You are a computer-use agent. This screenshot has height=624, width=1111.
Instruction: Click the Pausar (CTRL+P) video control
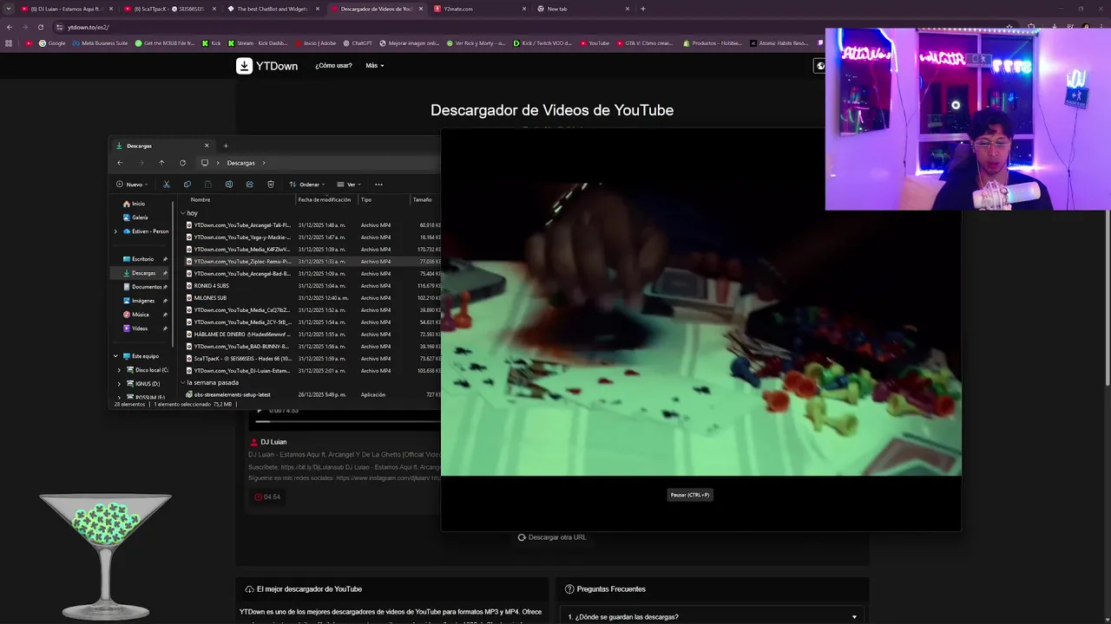pos(690,495)
